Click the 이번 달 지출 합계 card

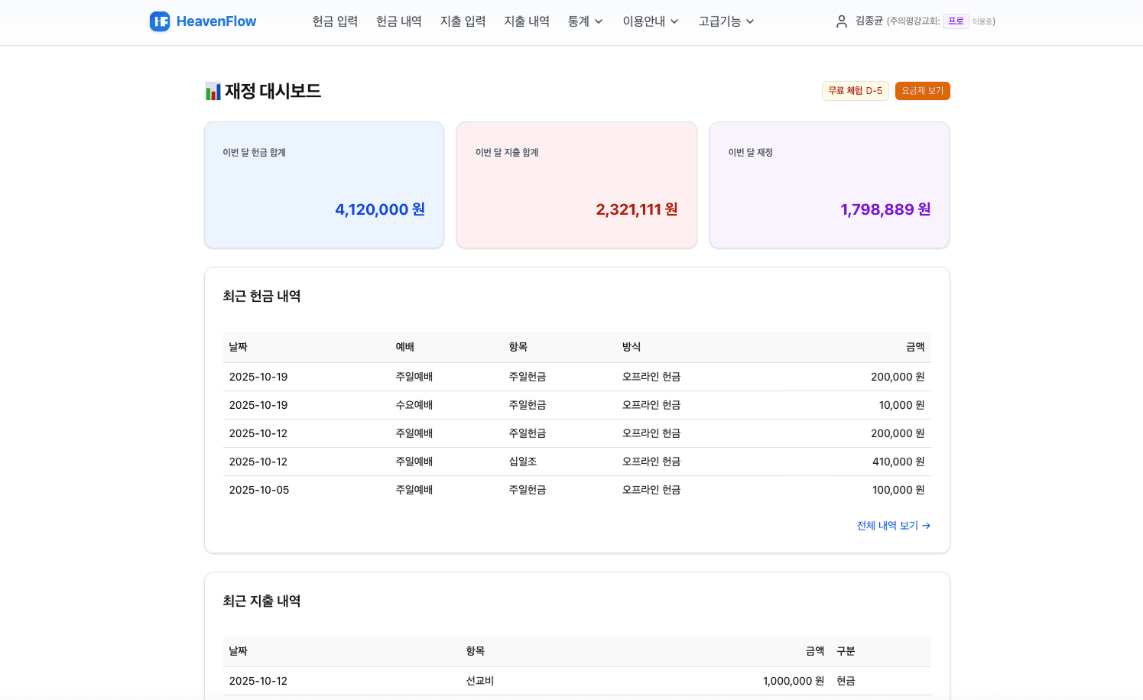(x=576, y=184)
